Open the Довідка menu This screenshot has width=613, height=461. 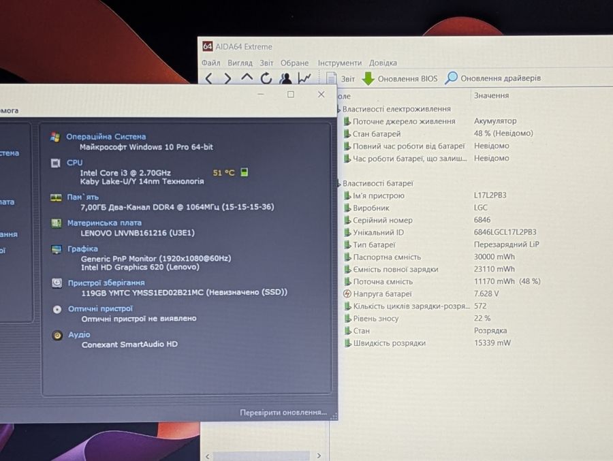383,63
